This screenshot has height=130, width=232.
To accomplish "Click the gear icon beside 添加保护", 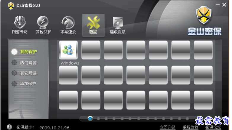I will [14, 84].
